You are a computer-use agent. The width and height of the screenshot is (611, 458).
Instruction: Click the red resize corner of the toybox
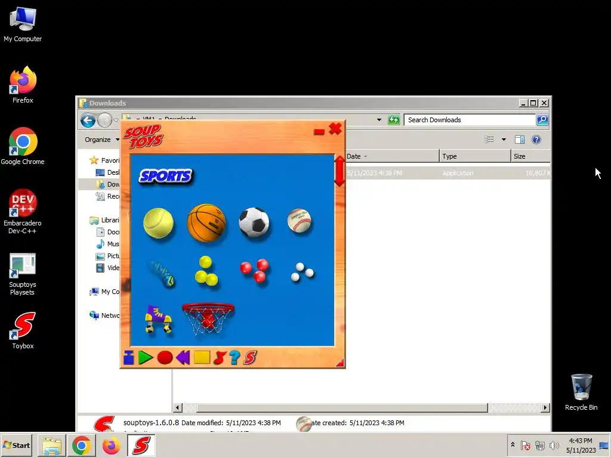point(340,363)
